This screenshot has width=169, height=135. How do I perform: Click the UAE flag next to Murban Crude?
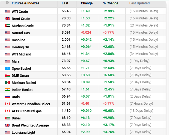pyautogui.click(x=7, y=26)
